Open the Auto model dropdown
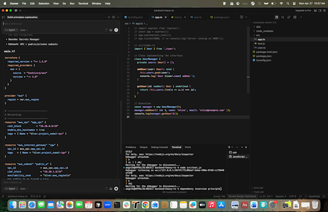This screenshot has width=328, height=212. point(24,30)
